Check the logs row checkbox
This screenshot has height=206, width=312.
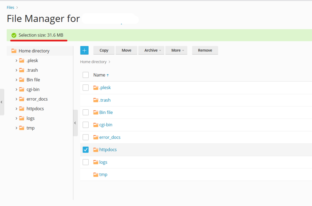tap(86, 162)
